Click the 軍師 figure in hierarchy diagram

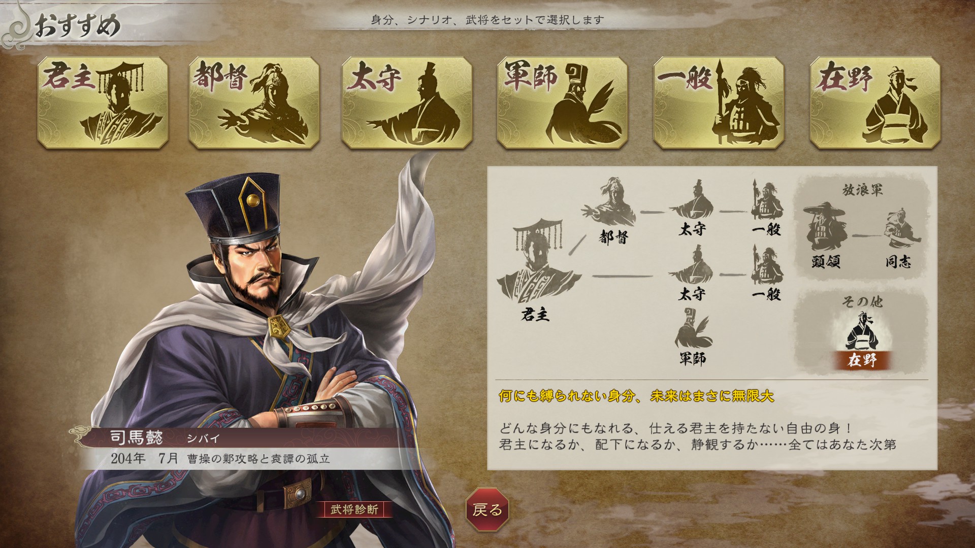(x=693, y=336)
